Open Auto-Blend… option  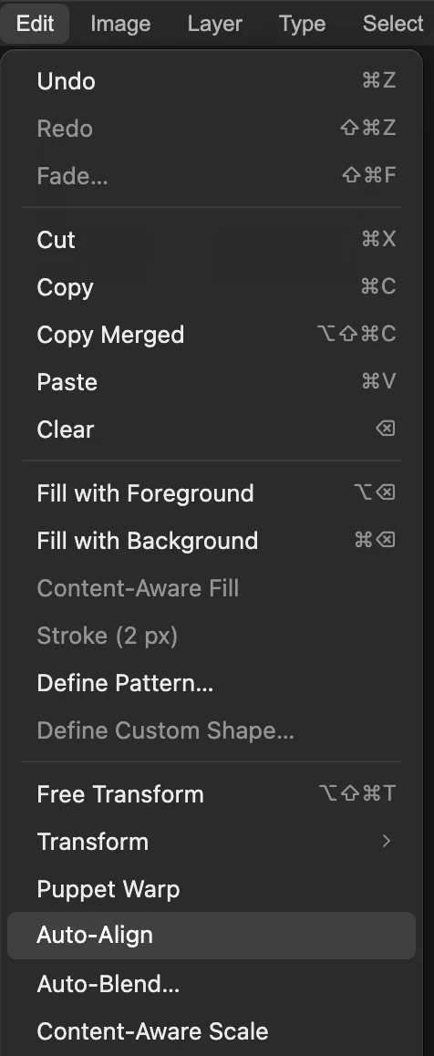pyautogui.click(x=212, y=984)
